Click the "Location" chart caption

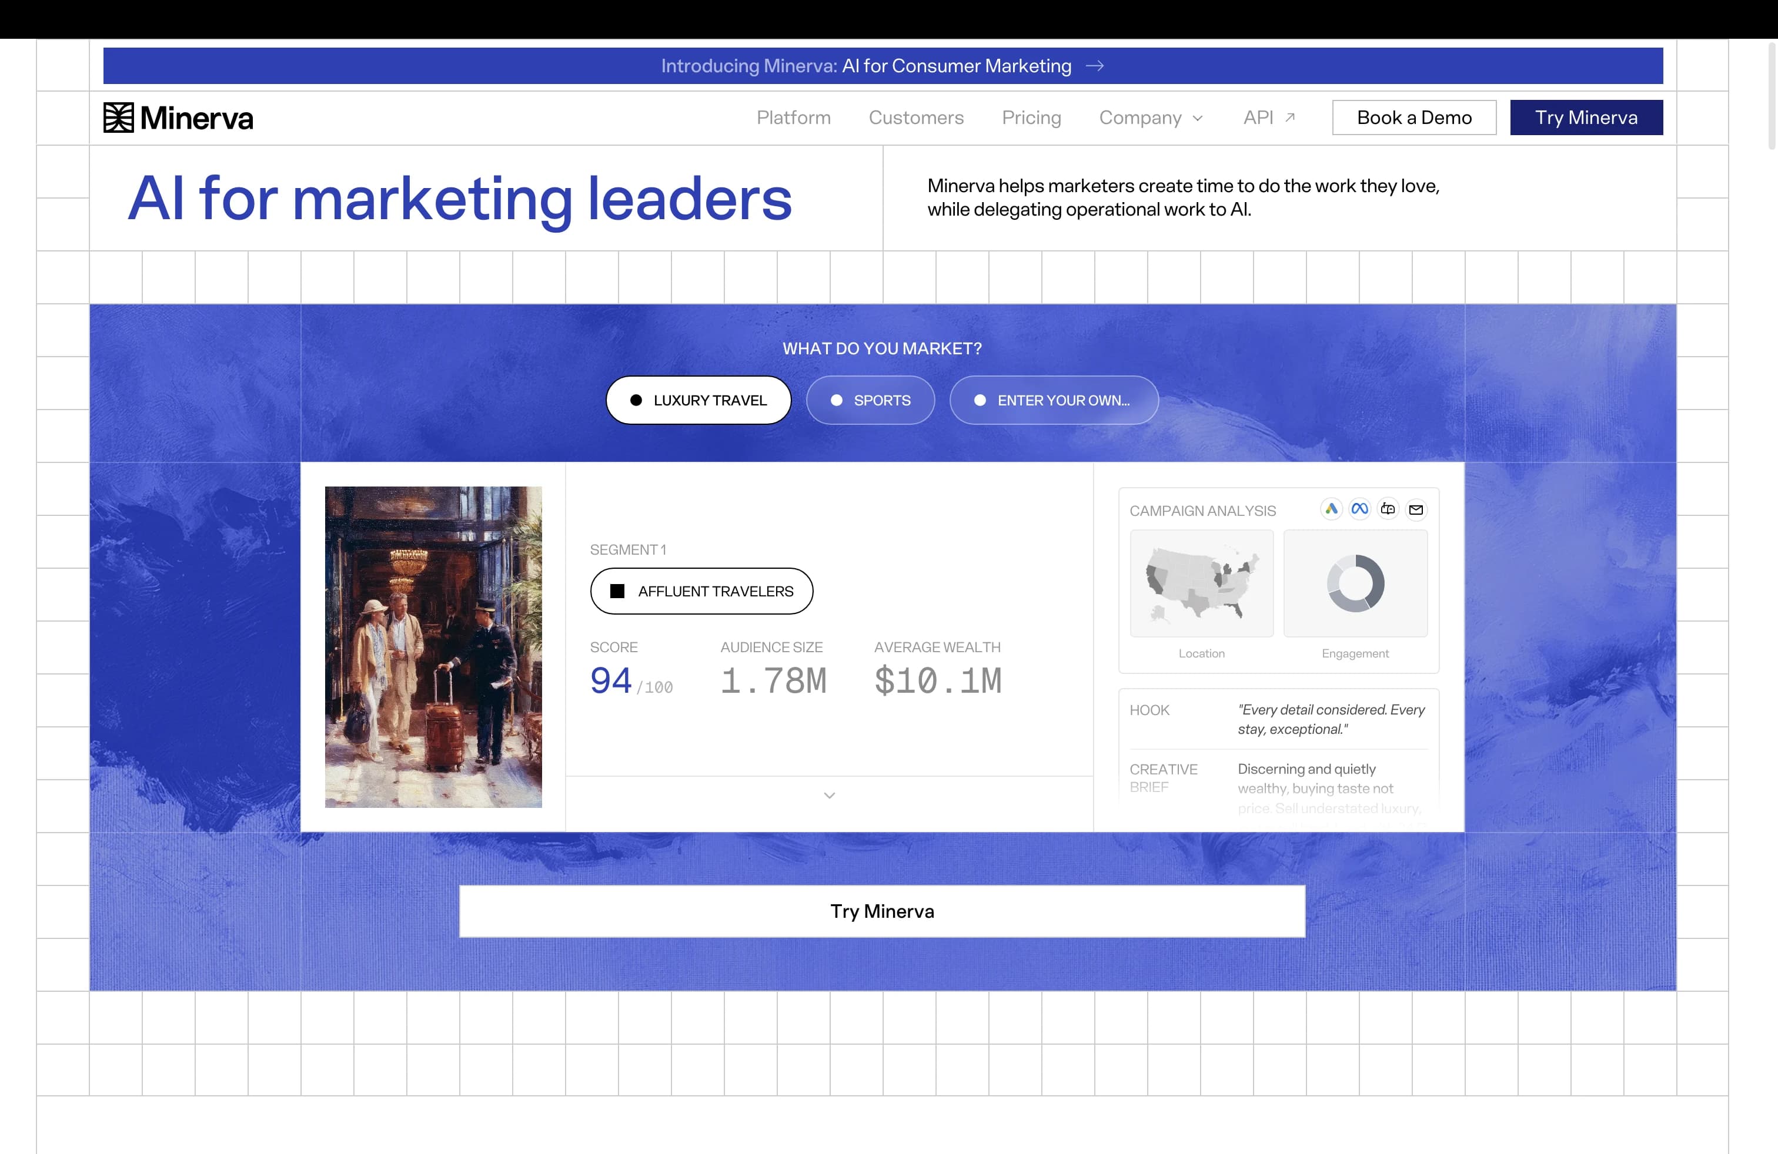(1202, 654)
